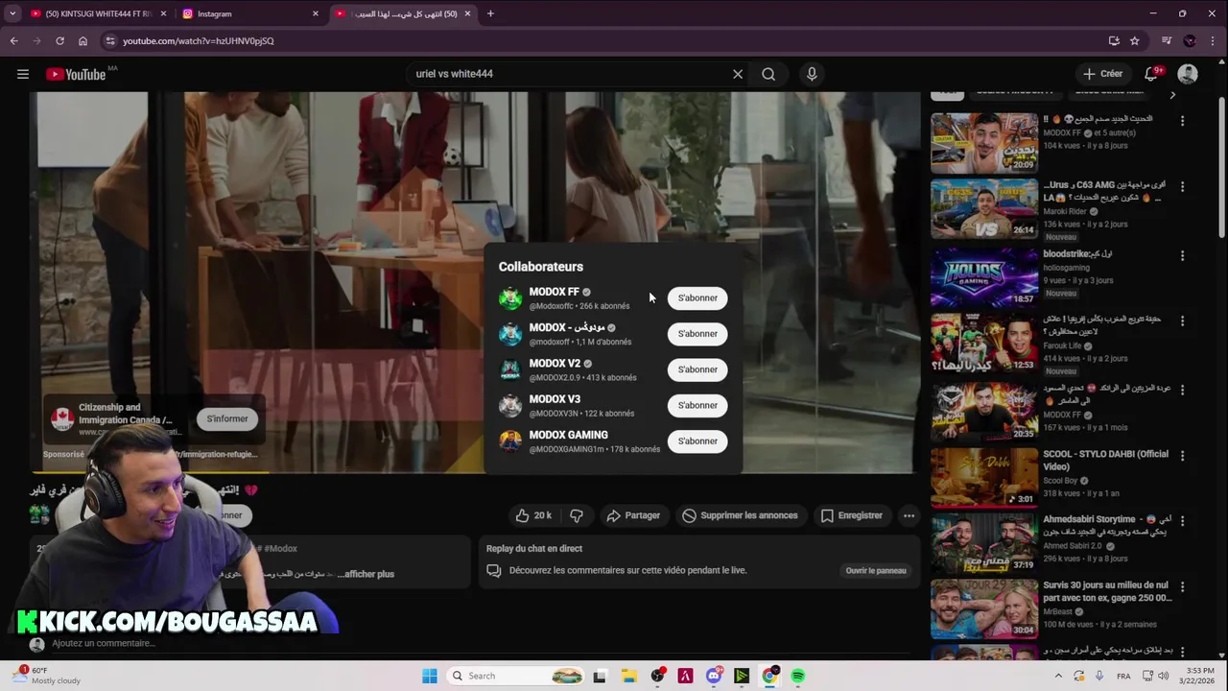The image size is (1228, 691).
Task: Open more actions three-dot menu under video
Action: (909, 515)
